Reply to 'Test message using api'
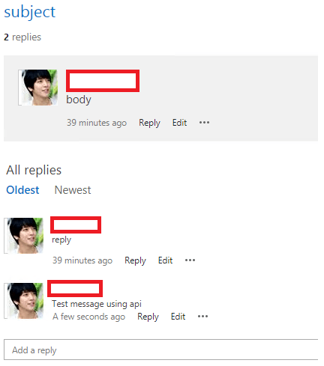The height and width of the screenshot is (366, 324). pyautogui.click(x=148, y=317)
